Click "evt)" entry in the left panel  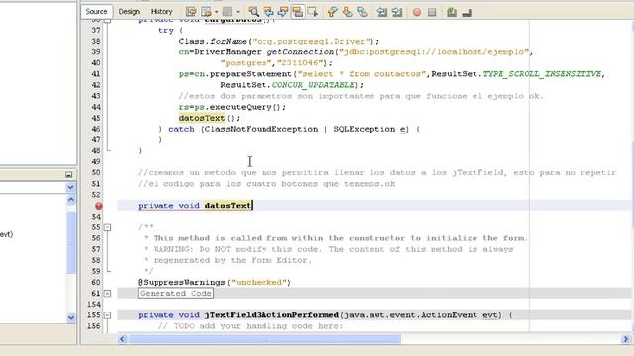pyautogui.click(x=7, y=234)
